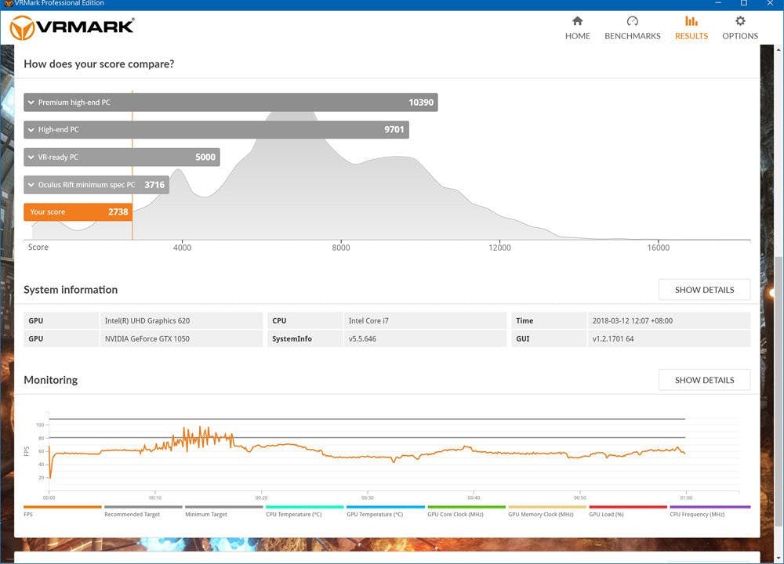Click the Monitoring section heading
This screenshot has height=564, width=784.
pos(50,380)
